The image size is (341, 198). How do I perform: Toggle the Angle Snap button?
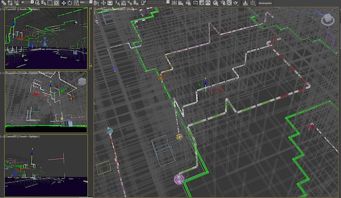click(123, 3)
